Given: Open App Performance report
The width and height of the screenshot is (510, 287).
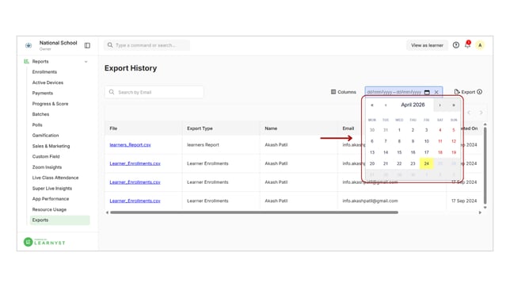Looking at the screenshot, I should point(51,199).
